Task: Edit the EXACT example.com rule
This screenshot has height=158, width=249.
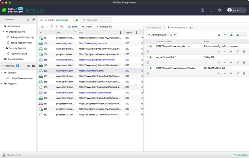Action: pyautogui.click(x=238, y=52)
